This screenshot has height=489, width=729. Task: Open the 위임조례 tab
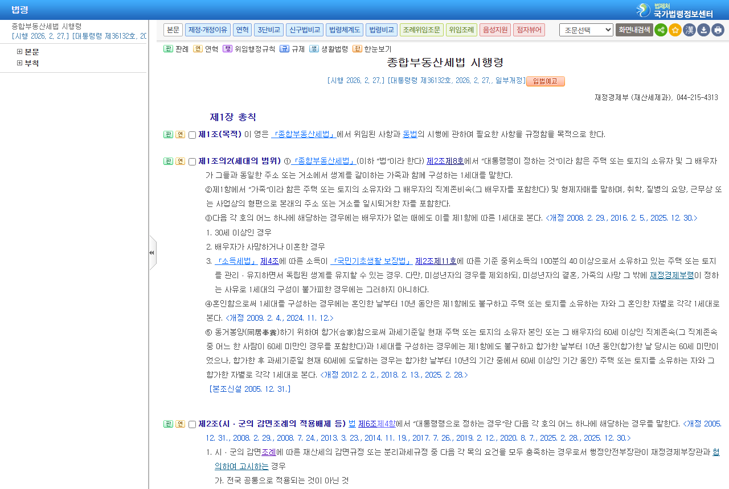[x=461, y=30]
